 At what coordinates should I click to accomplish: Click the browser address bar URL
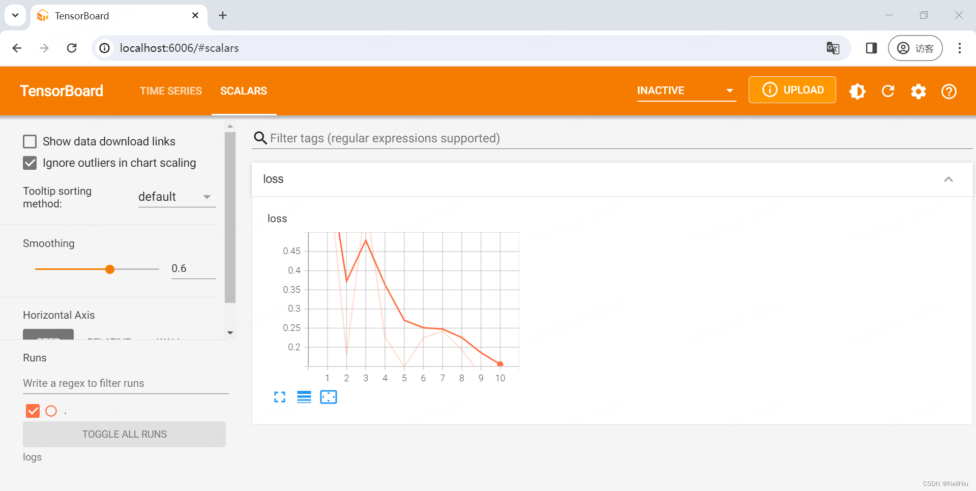(179, 48)
